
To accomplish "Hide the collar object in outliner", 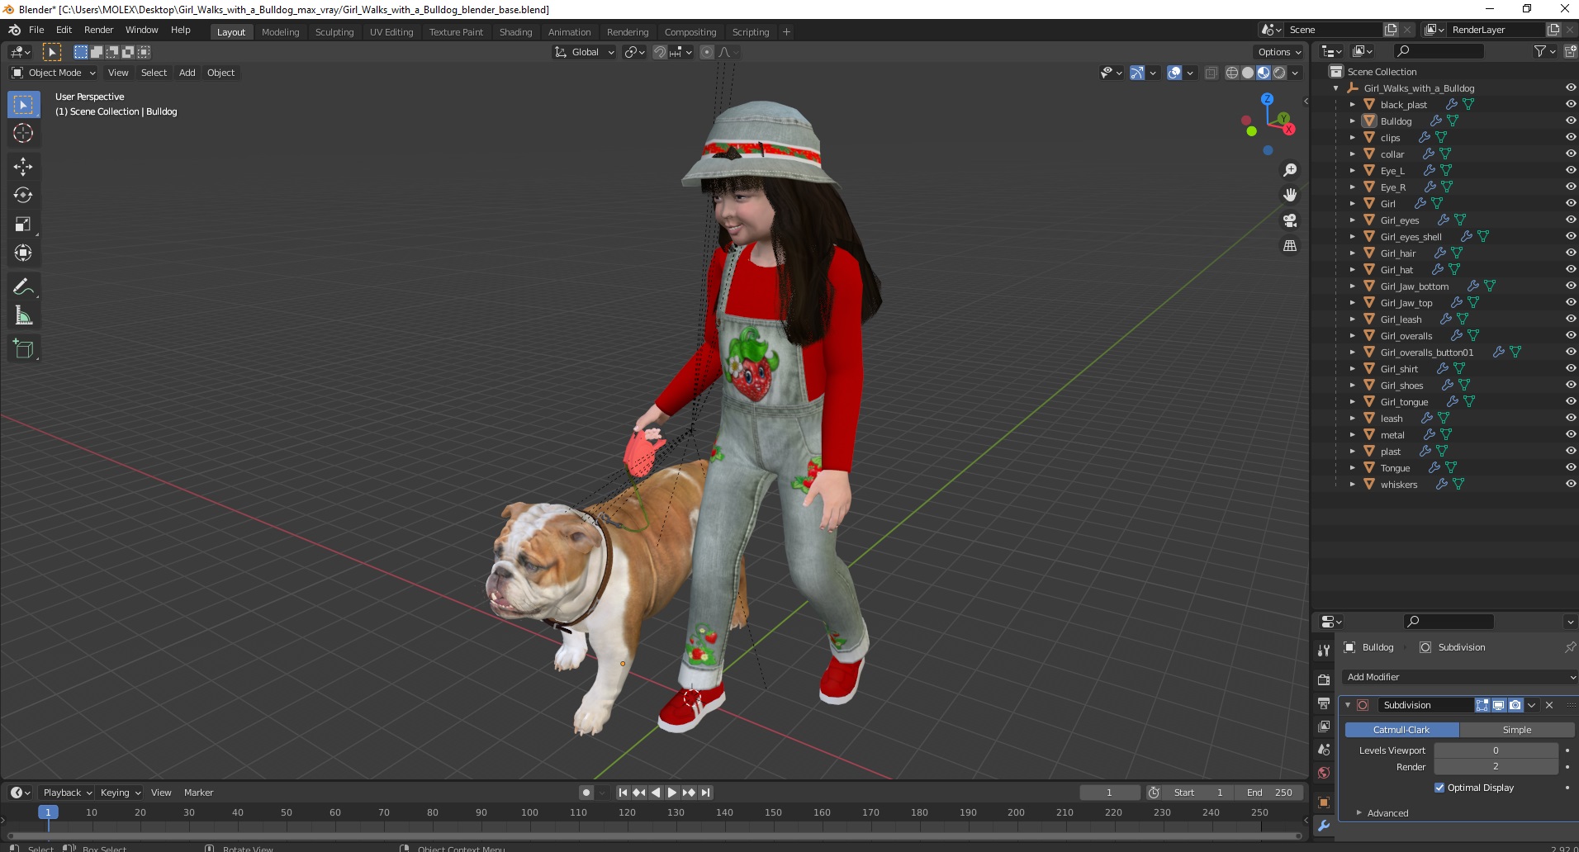I will pos(1570,154).
